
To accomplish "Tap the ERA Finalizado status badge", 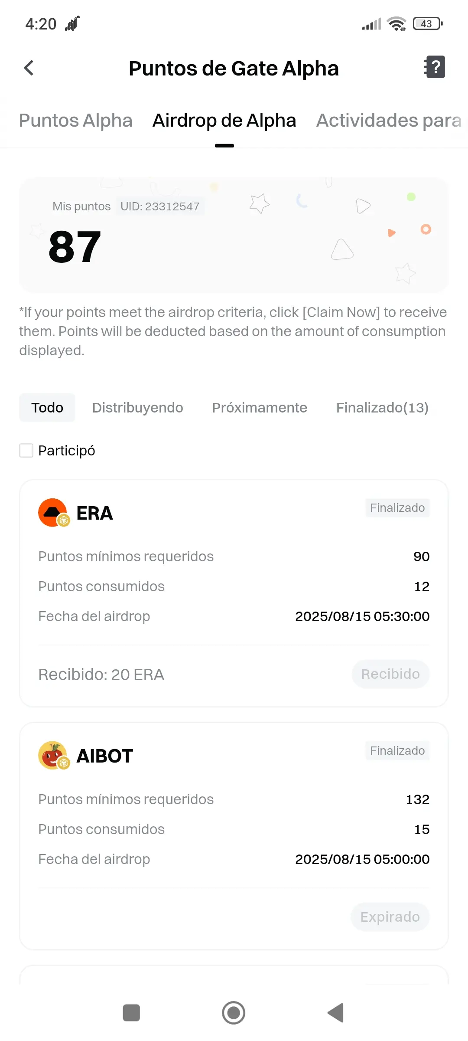I will tap(397, 507).
